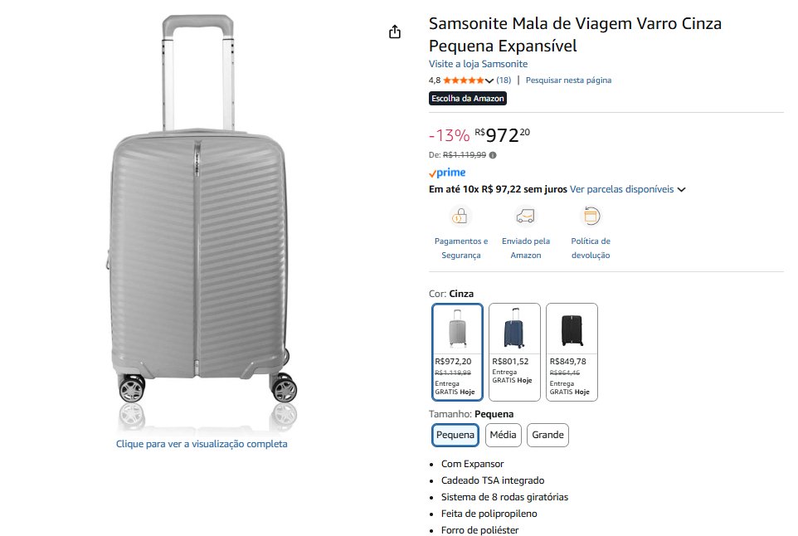Open the 18 reviews link
This screenshot has width=798, height=536.
(504, 80)
